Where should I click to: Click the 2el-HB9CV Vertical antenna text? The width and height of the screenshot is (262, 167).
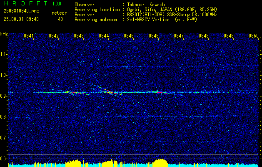[x=162, y=20]
